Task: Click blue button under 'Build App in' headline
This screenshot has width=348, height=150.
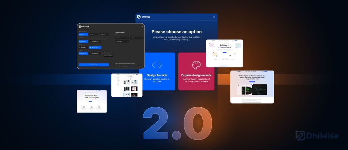Action: tap(224, 52)
